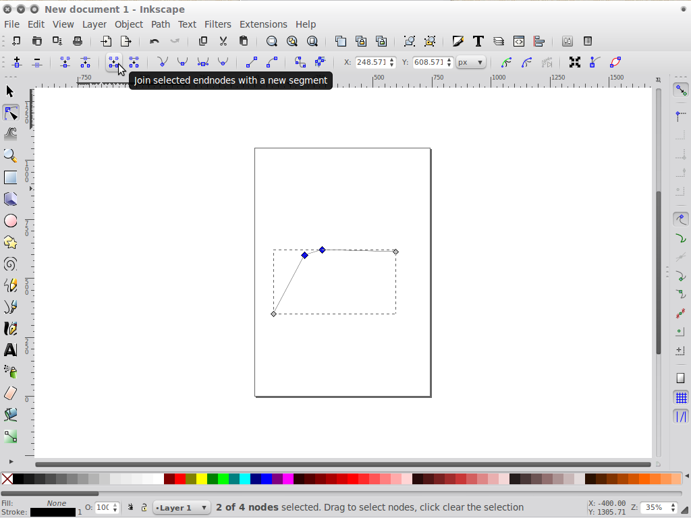Toggle snap to paths
691x518 pixels.
(681, 239)
